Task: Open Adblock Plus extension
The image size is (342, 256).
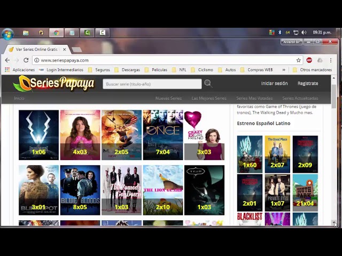Action: 309,60
